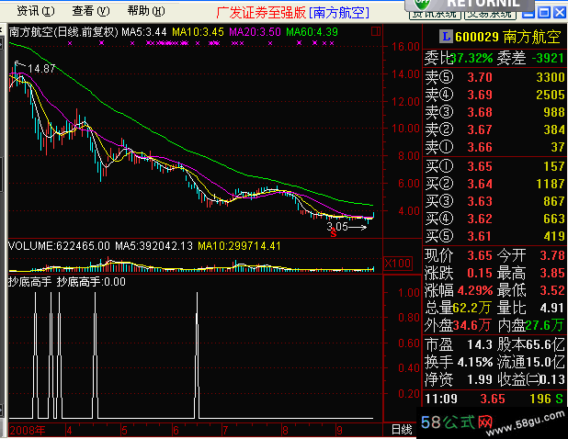The width and height of the screenshot is (568, 439).
Task: Click the 委比 37.32% value
Action: [x=472, y=58]
